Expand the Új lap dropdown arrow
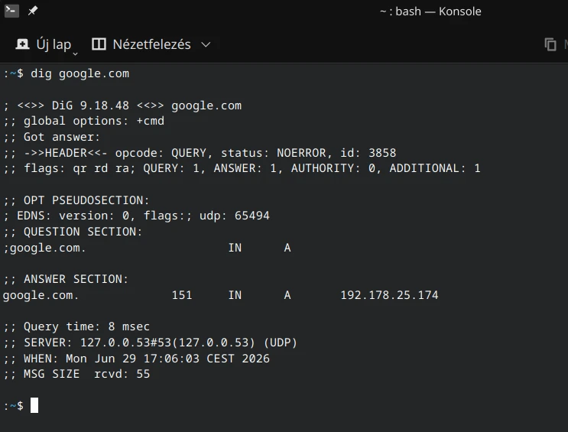Viewport: 568px width, 432px height. (x=76, y=54)
